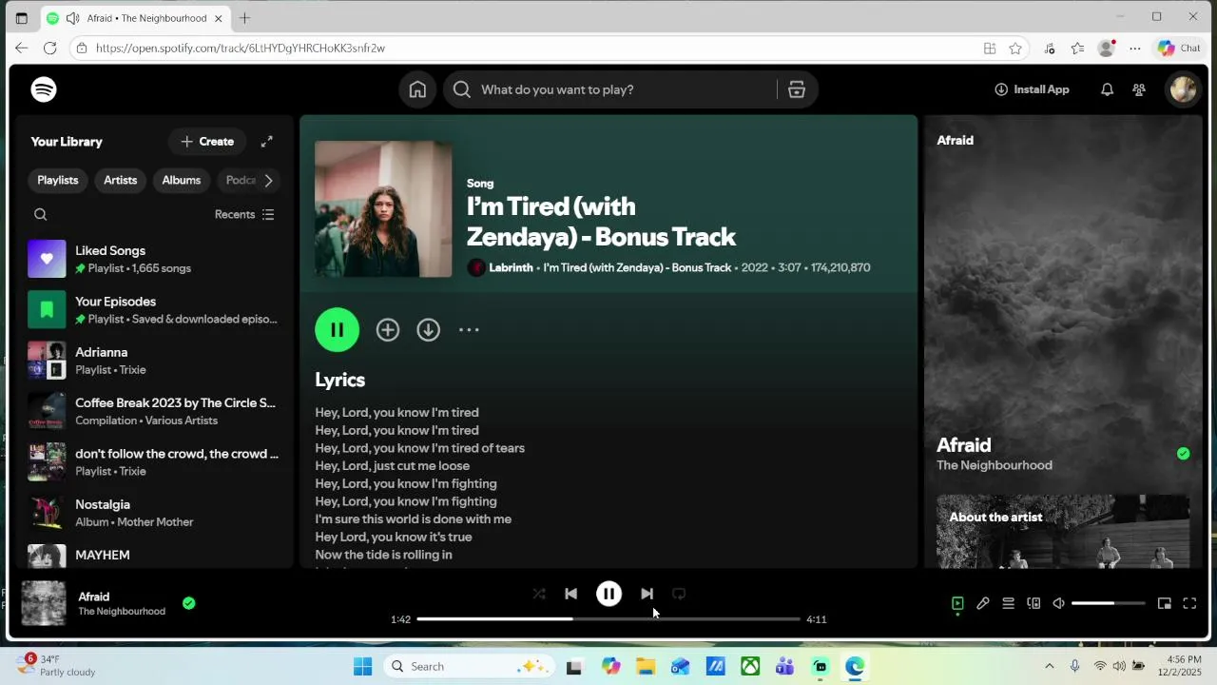This screenshot has width=1217, height=685.
Task: Adjust the volume slider
Action: click(x=1108, y=603)
